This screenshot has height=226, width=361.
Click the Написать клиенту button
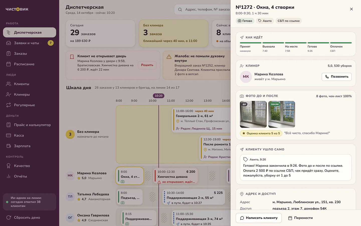coord(259,218)
